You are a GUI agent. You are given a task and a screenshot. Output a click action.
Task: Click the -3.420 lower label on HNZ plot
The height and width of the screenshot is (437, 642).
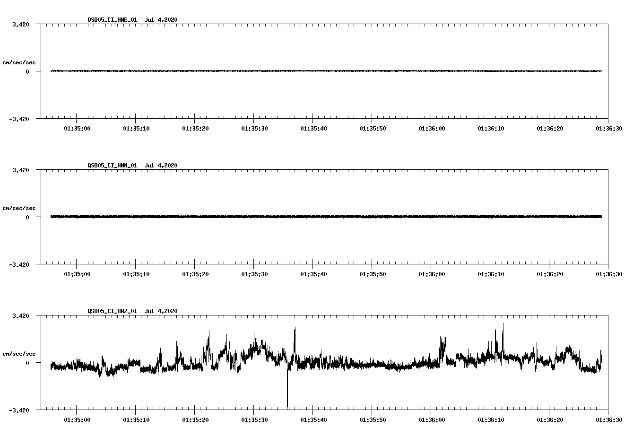(19, 410)
